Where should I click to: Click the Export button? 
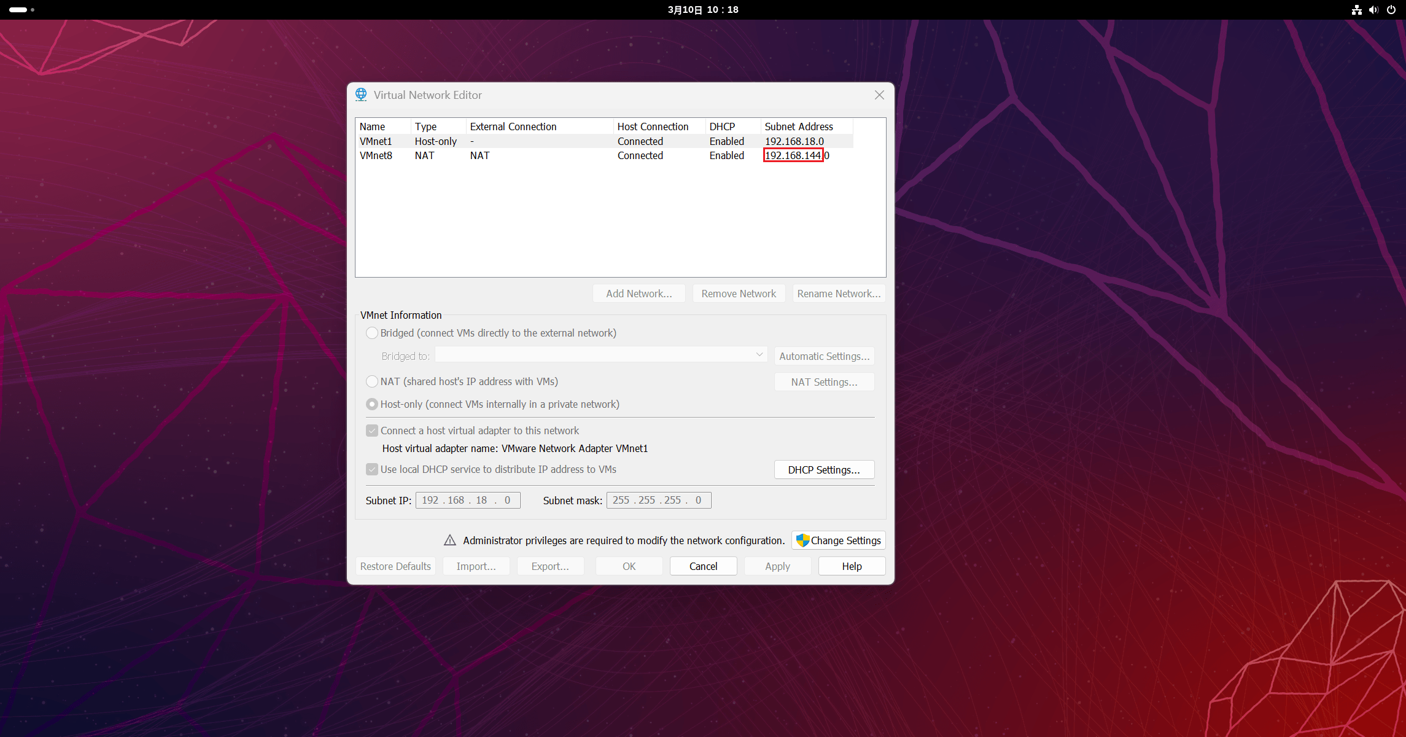pos(551,566)
